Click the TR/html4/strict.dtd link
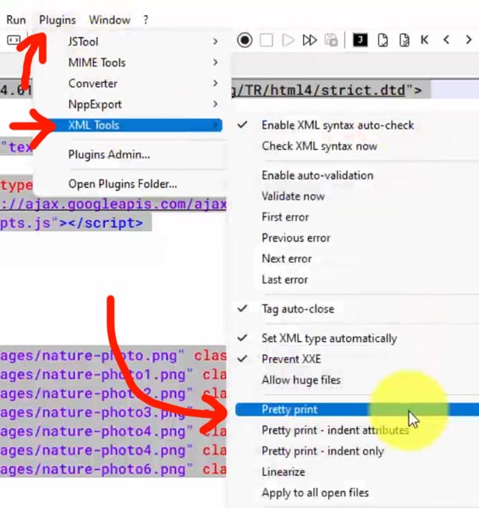479x508 pixels. click(321, 90)
